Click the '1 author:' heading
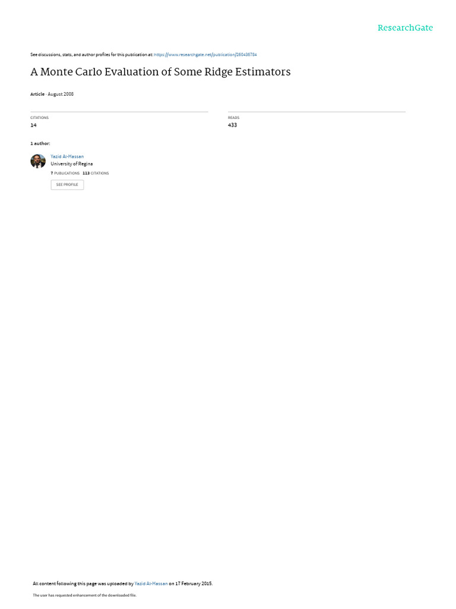The image size is (456, 609). tap(40, 144)
